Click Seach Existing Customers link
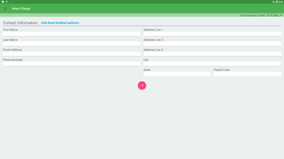Viewport: 284px width, 159px height. tap(60, 23)
